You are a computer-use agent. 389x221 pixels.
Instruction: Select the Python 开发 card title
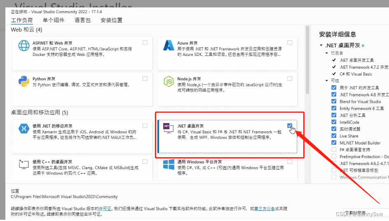tap(44, 79)
